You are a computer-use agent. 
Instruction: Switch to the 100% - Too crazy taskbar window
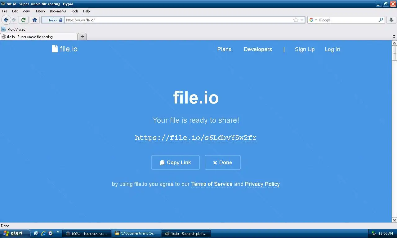tap(87, 233)
